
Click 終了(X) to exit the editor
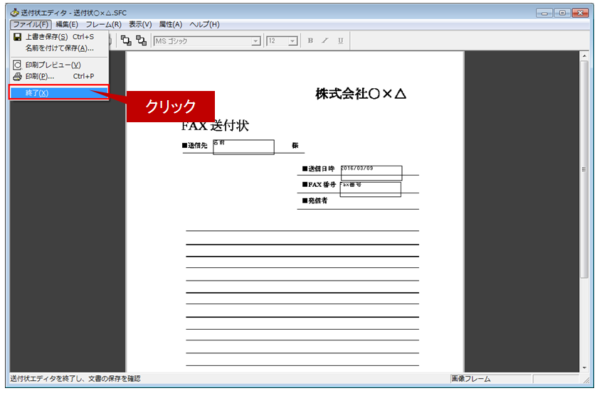[x=59, y=93]
